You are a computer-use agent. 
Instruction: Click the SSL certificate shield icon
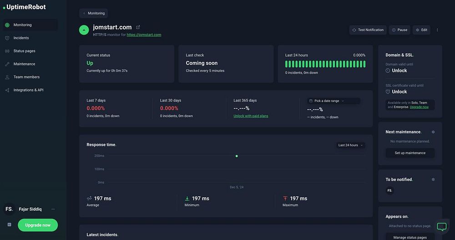(388, 92)
